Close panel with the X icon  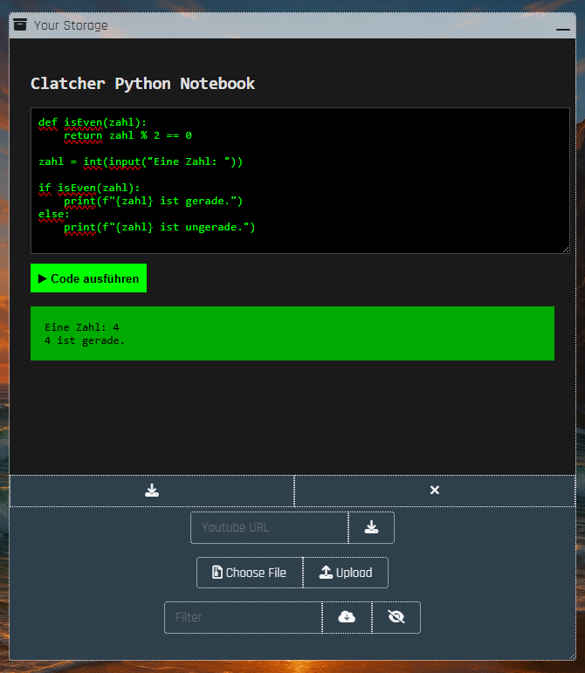coord(435,491)
